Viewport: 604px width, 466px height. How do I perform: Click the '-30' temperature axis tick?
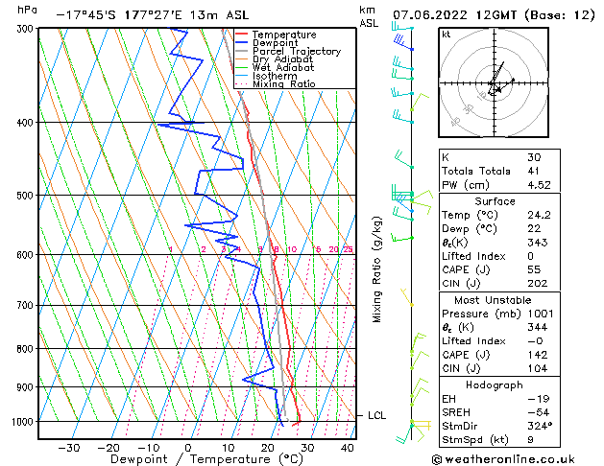pos(69,448)
